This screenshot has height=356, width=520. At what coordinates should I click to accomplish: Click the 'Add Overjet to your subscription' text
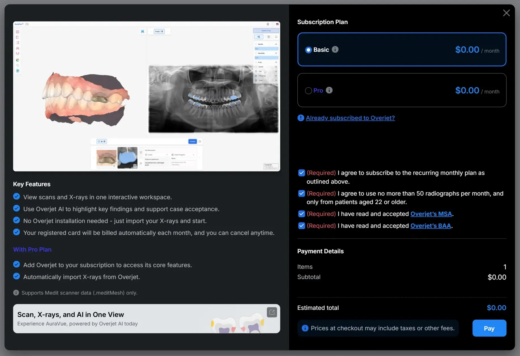pos(108,265)
